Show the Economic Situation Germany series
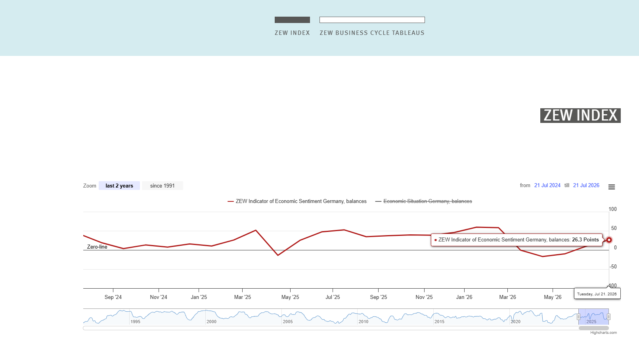 point(424,201)
